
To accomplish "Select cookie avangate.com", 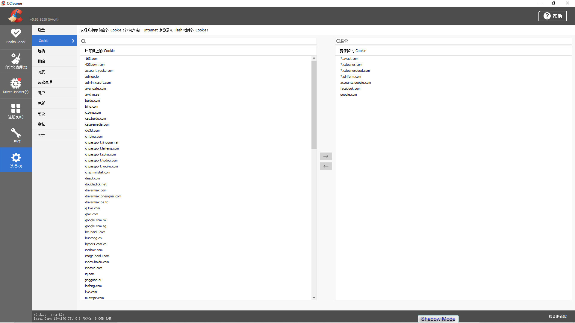I will pyautogui.click(x=96, y=89).
